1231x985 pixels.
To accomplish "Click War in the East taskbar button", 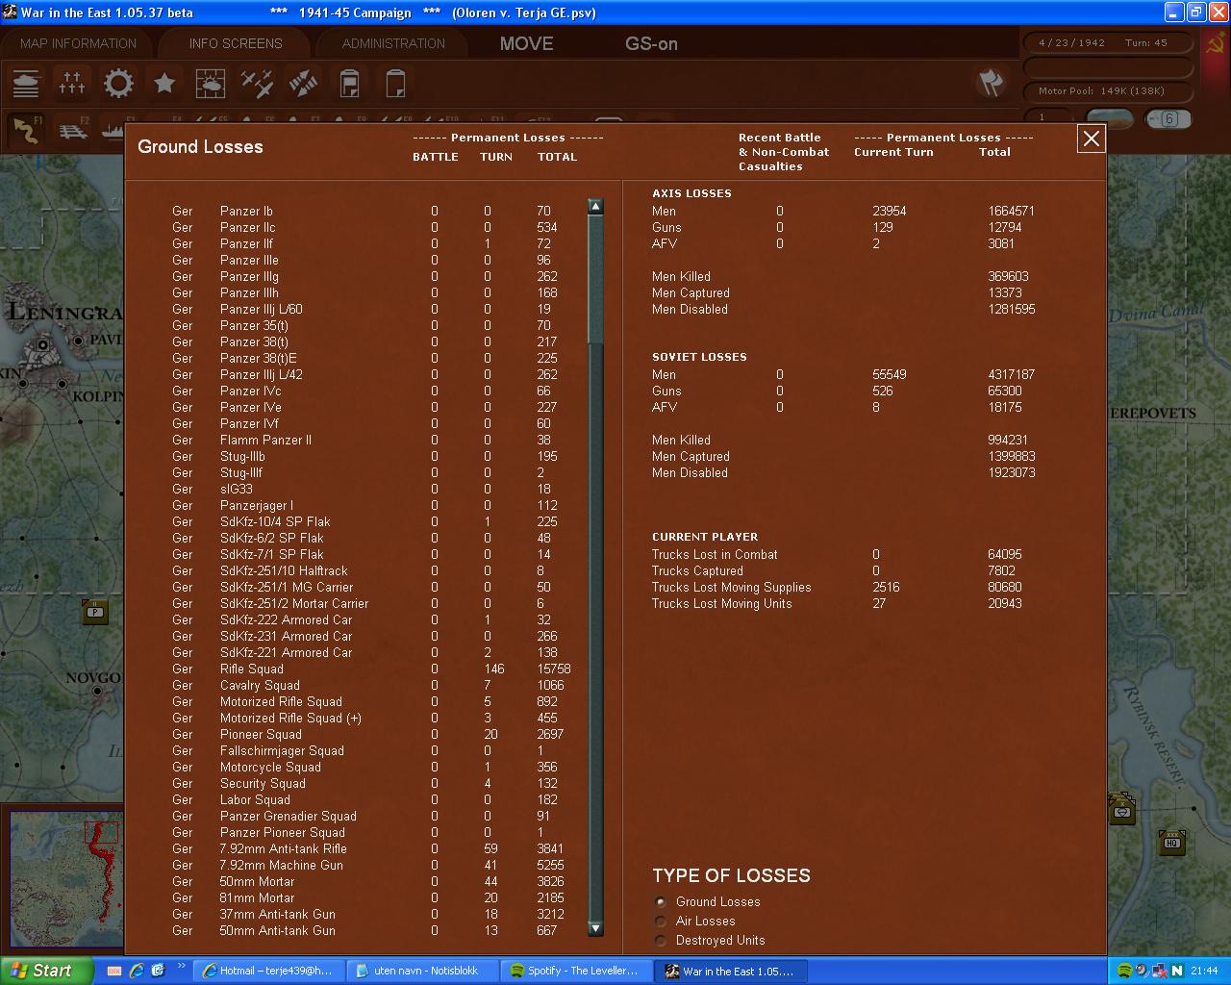I will pos(730,971).
